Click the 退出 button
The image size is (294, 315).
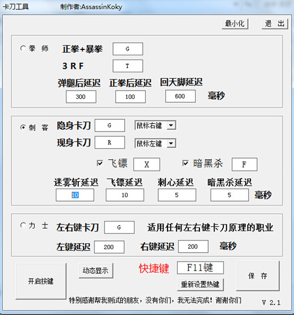click(275, 24)
